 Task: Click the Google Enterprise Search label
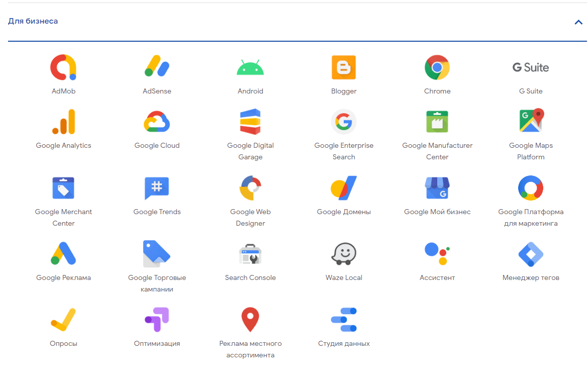(x=343, y=151)
